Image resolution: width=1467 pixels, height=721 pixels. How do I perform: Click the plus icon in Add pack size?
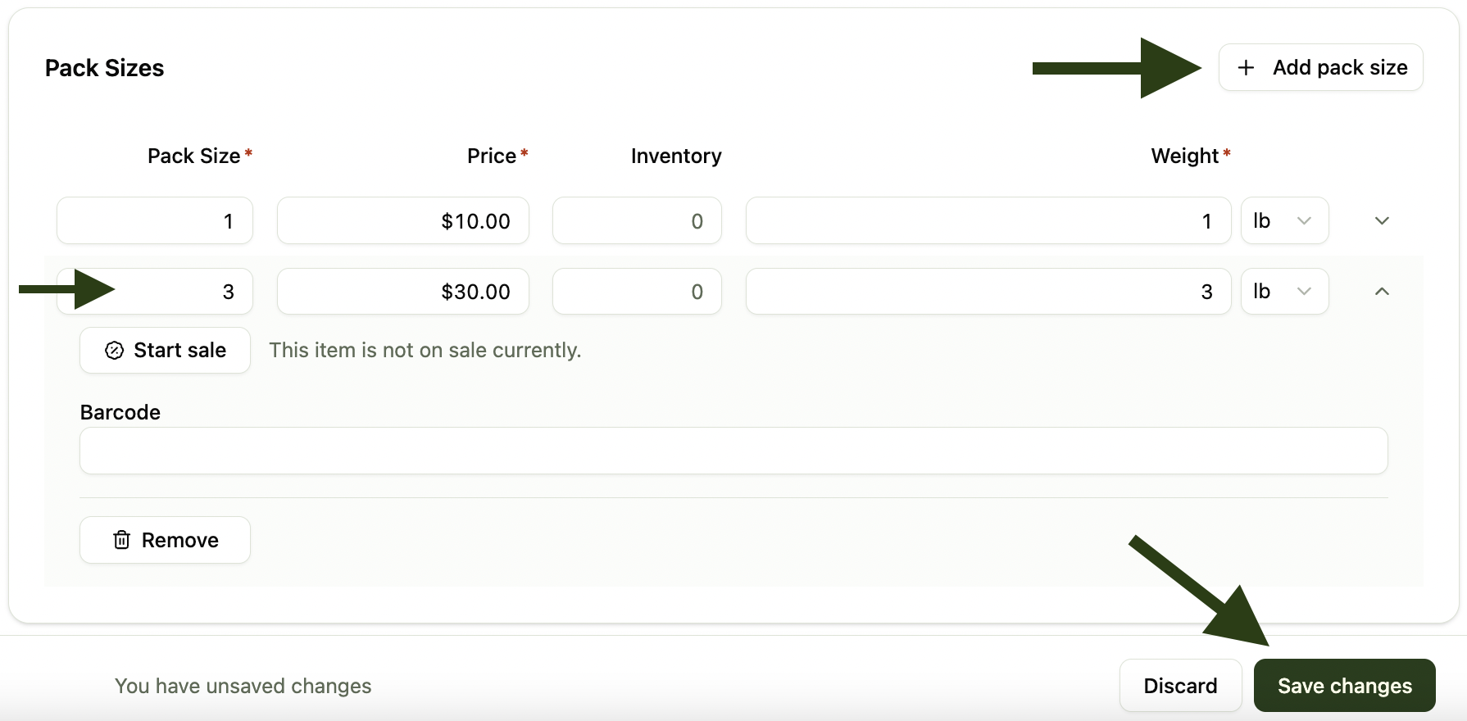1246,67
